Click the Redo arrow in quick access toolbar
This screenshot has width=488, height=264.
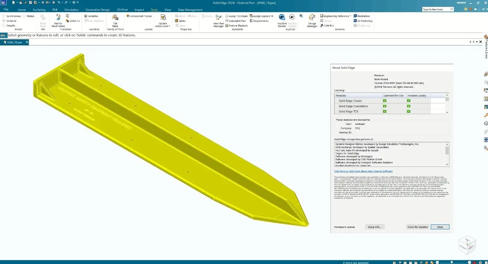(x=66, y=2)
